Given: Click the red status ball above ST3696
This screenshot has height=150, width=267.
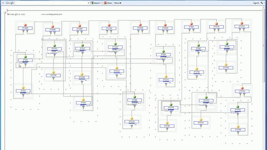Looking at the screenshot, I should tap(53, 27).
